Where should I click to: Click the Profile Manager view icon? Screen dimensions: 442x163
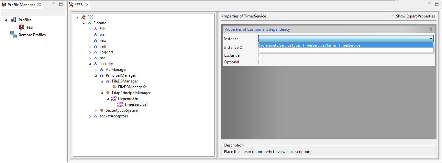coord(4,5)
